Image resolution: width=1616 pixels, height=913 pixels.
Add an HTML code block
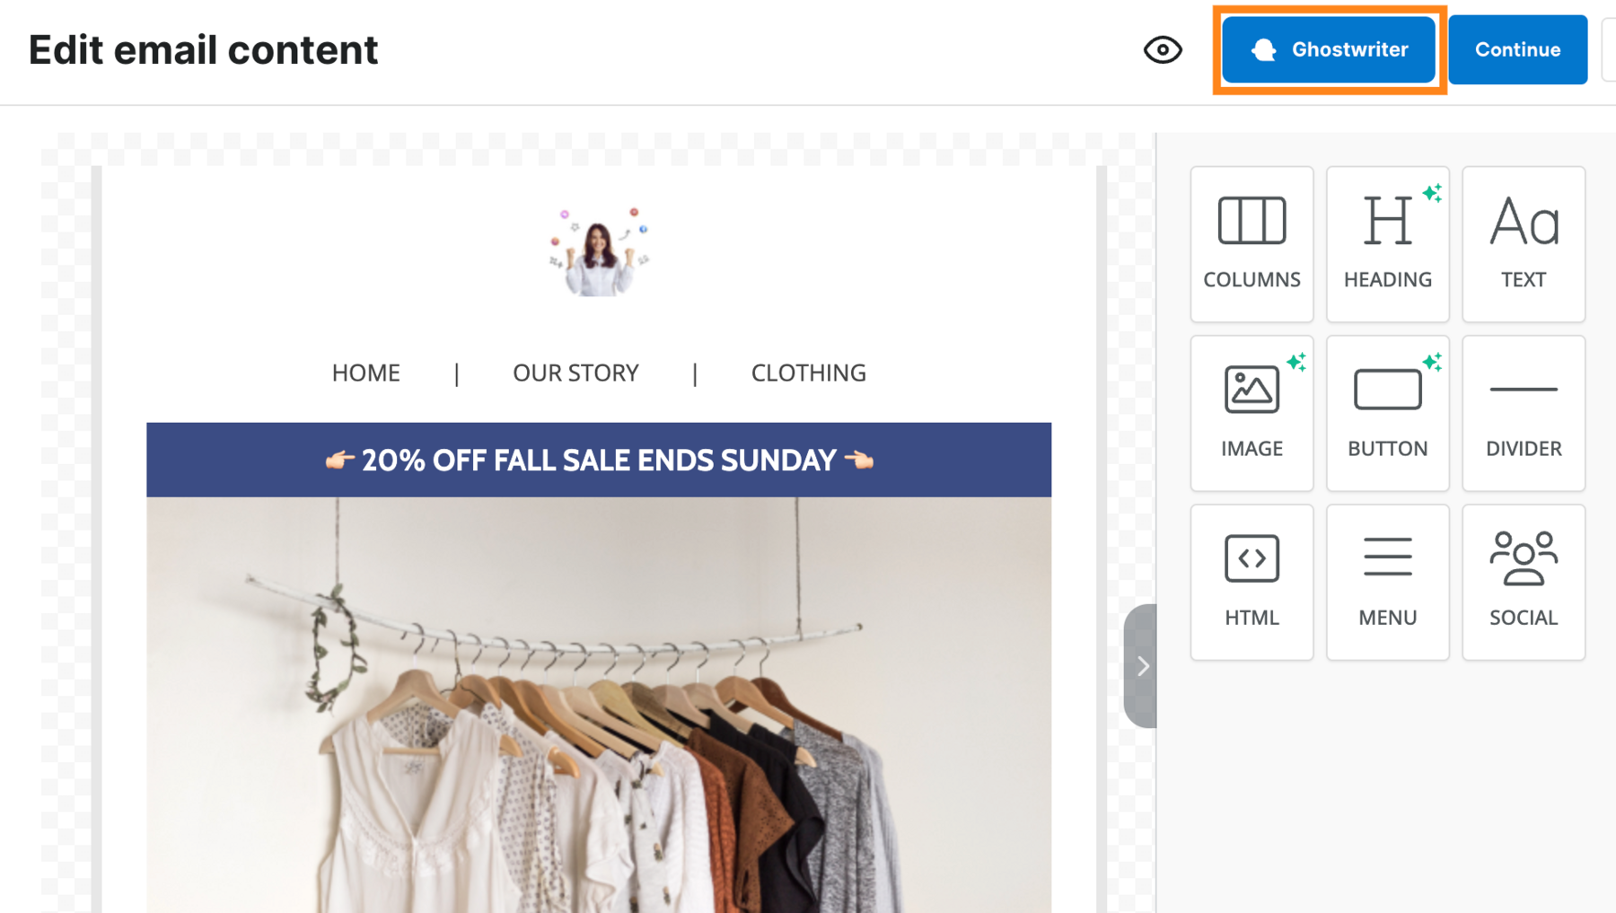(1252, 582)
